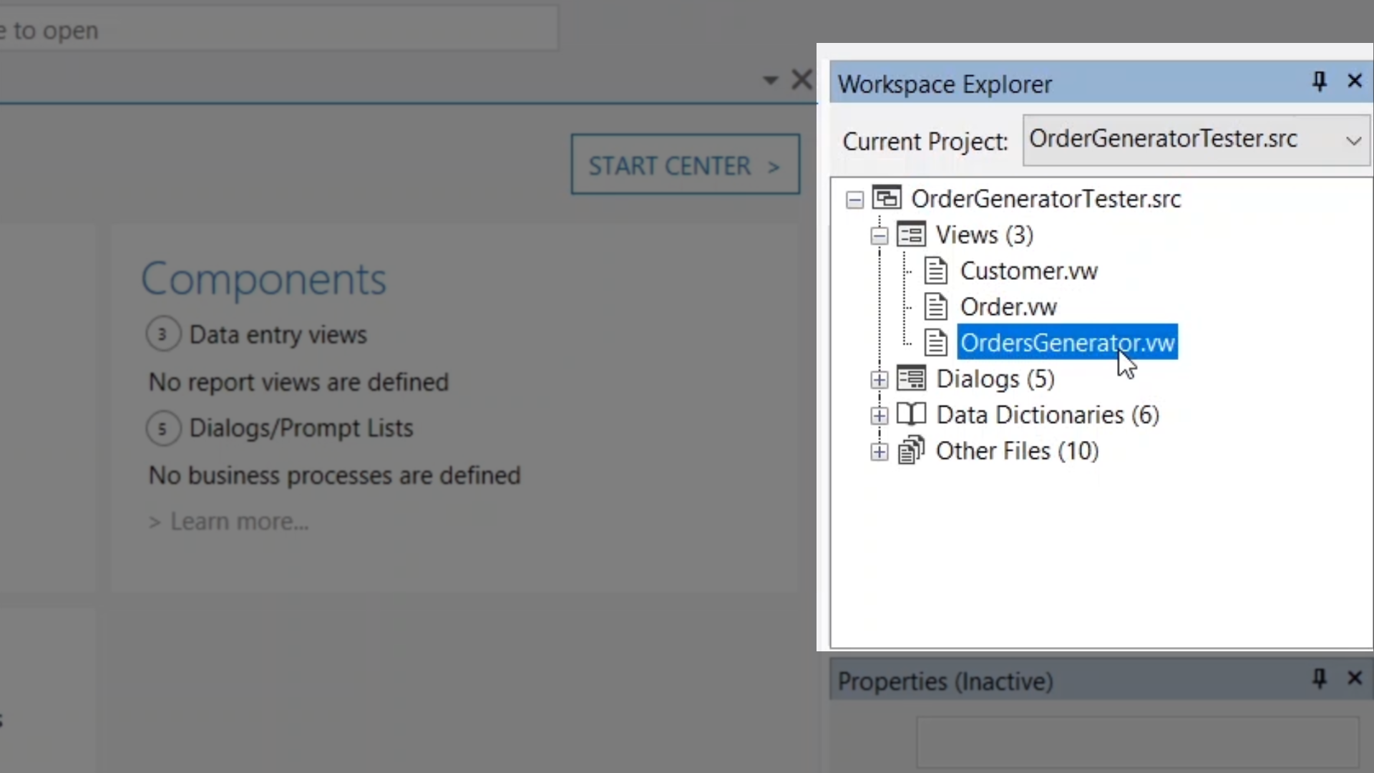Click the Other Files stacked-pages icon
Viewport: 1374px width, 773px height.
pos(911,451)
